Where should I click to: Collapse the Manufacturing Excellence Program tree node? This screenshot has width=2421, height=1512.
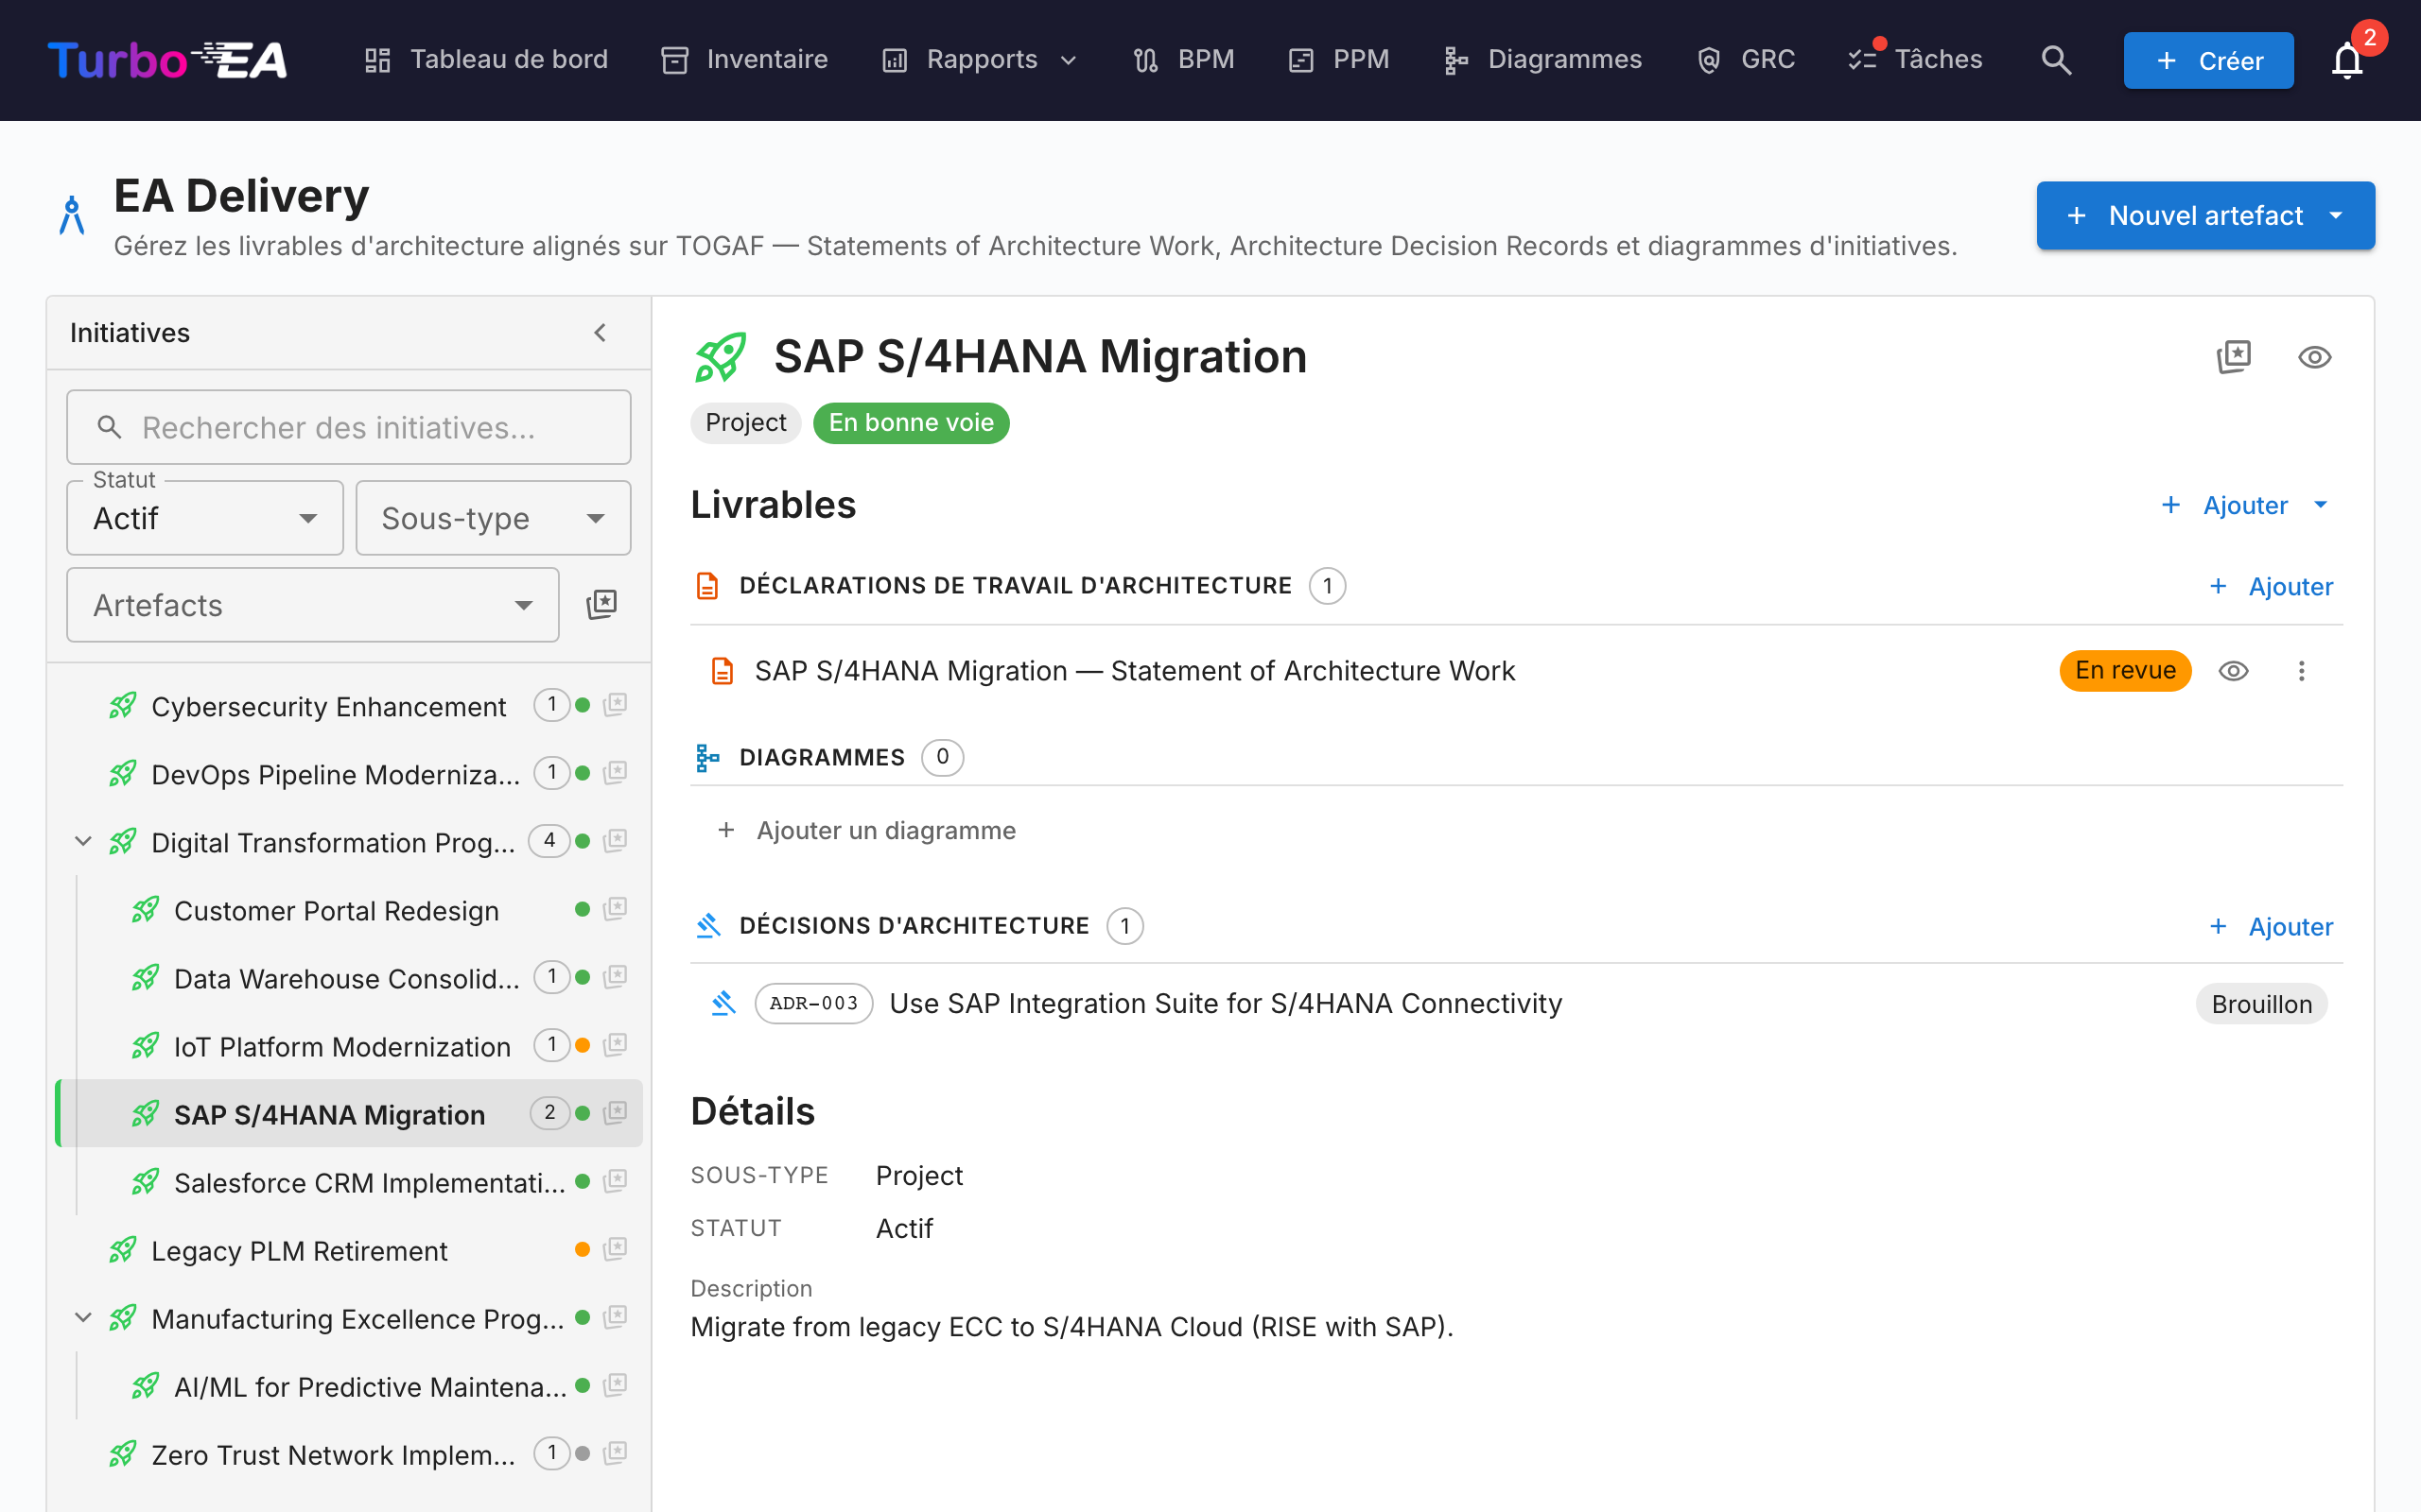coord(83,1318)
